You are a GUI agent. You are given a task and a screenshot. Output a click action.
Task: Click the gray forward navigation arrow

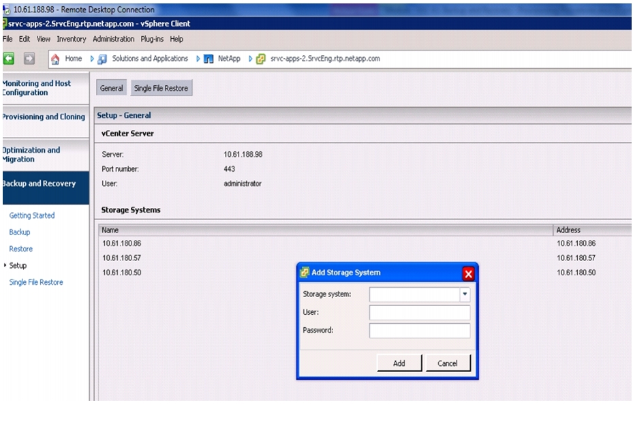click(29, 59)
